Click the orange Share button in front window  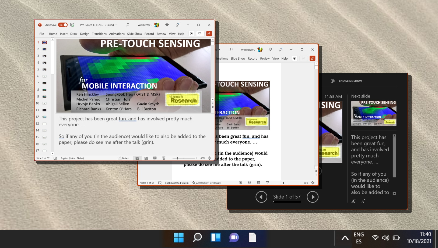209,34
